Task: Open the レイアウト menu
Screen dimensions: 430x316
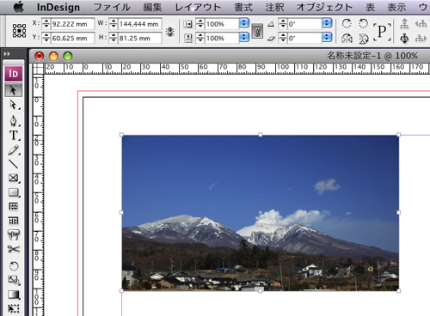Action: 198,7
